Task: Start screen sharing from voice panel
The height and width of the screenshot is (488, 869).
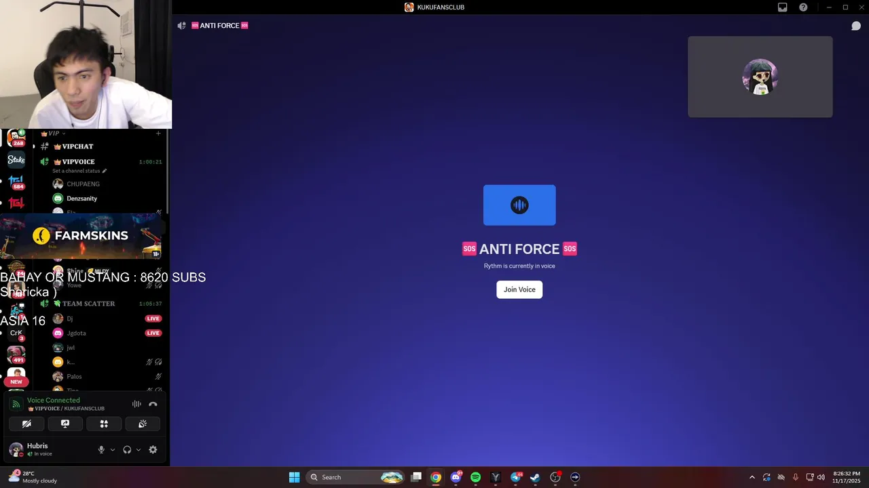Action: coord(65,424)
